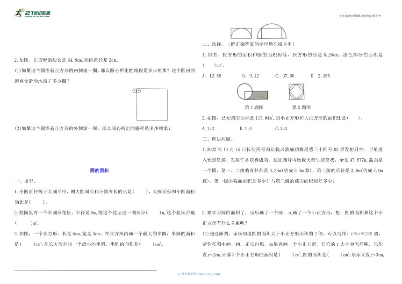Select the header text 中小学教育资源及组卷应用平台

coord(360,16)
